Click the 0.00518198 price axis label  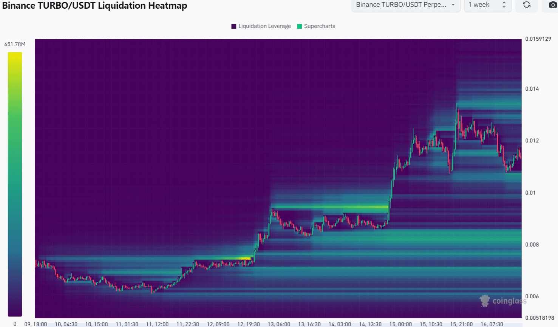click(539, 318)
